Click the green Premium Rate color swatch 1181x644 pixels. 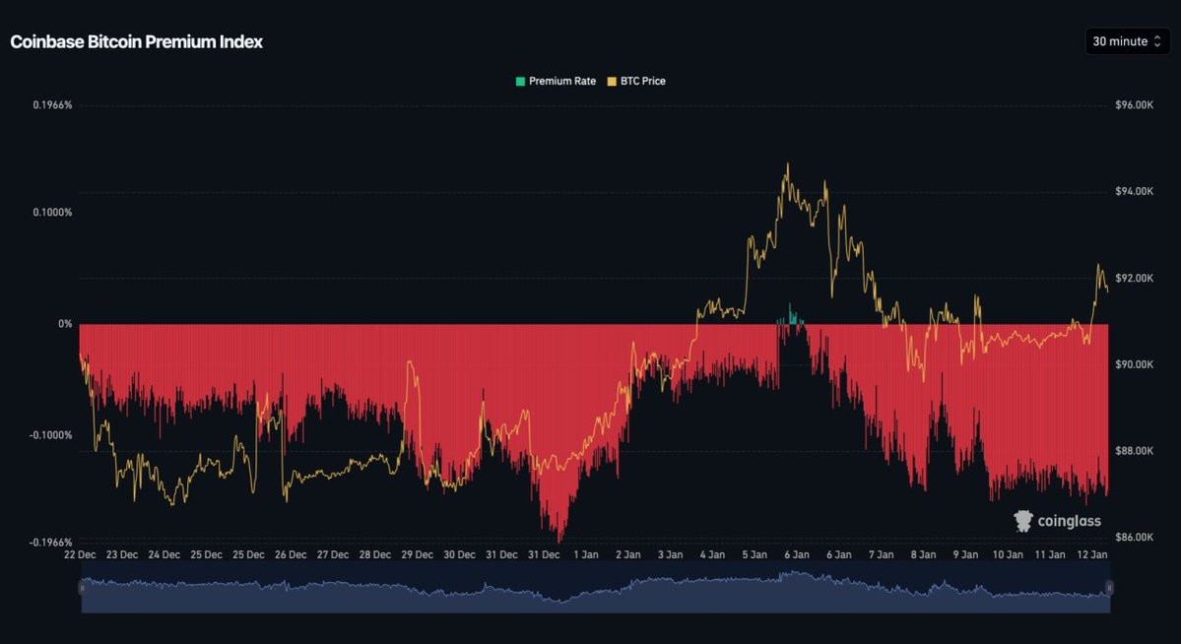click(x=520, y=82)
